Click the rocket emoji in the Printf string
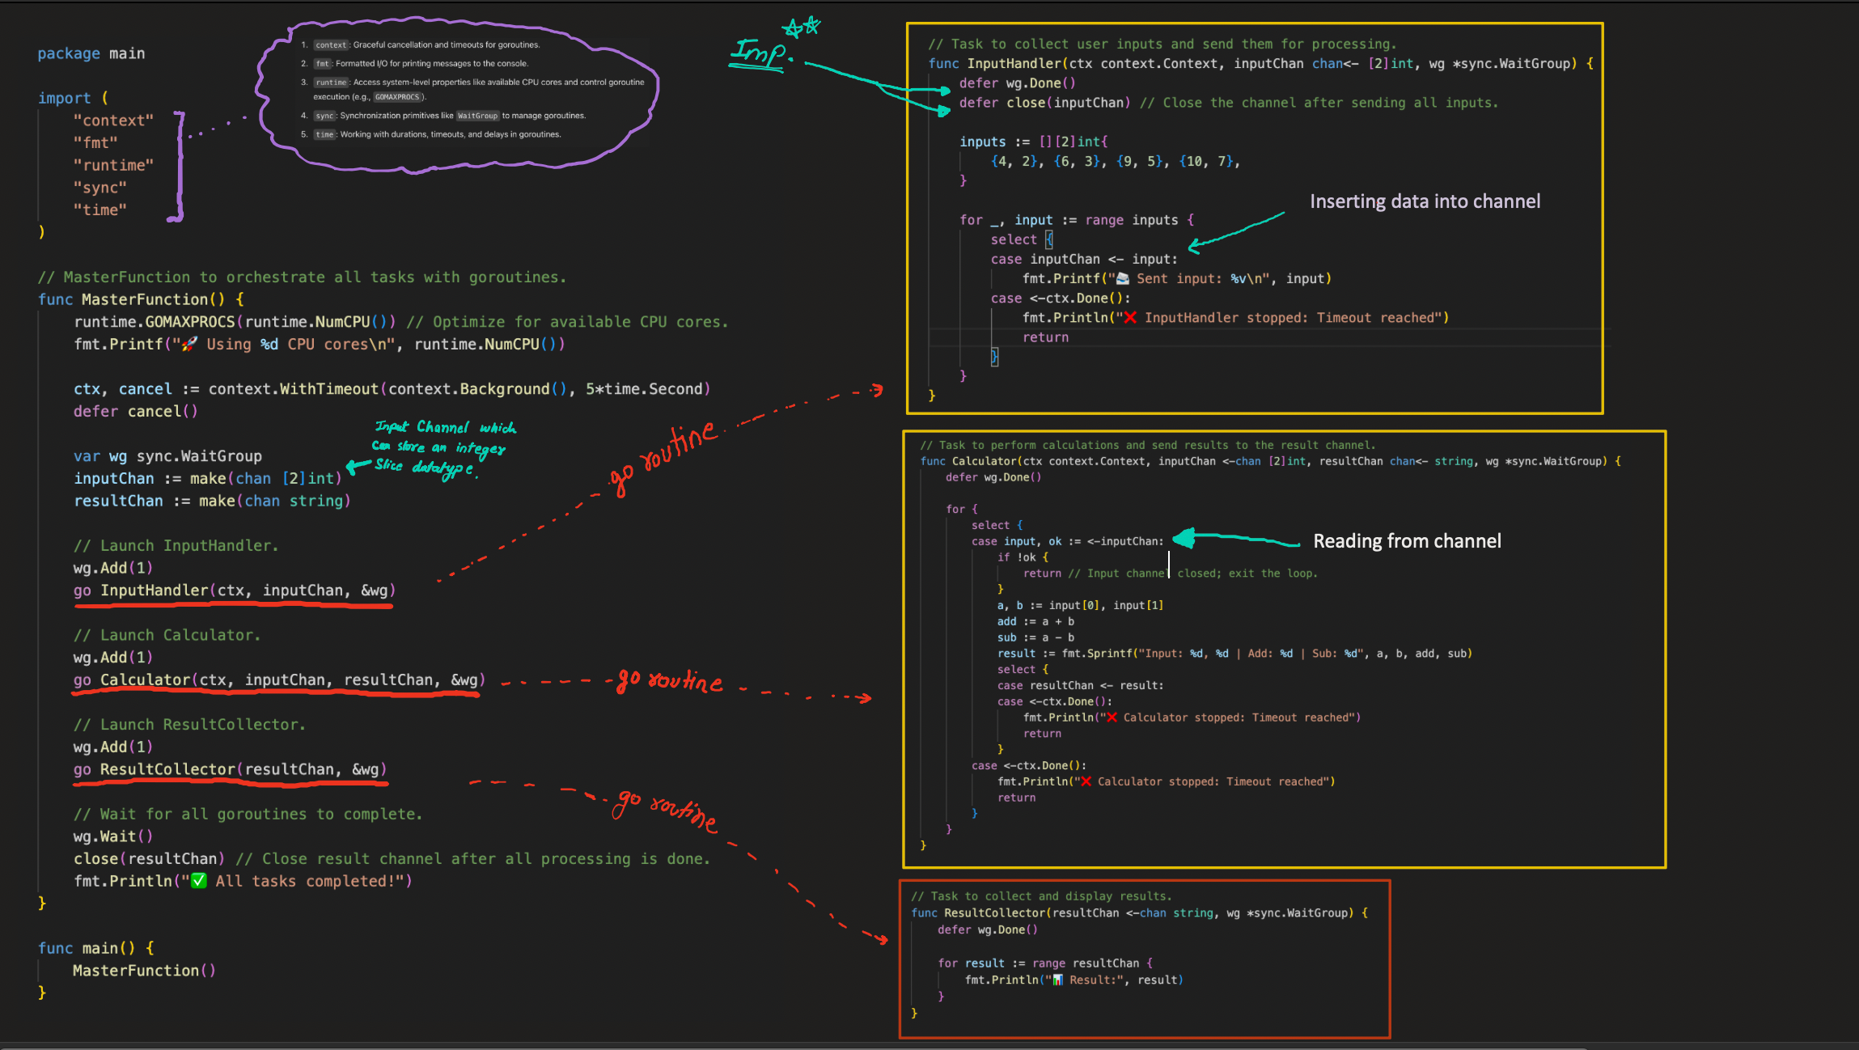This screenshot has height=1050, width=1859. pos(189,345)
